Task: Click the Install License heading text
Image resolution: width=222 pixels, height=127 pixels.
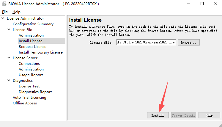Action: coord(85,20)
